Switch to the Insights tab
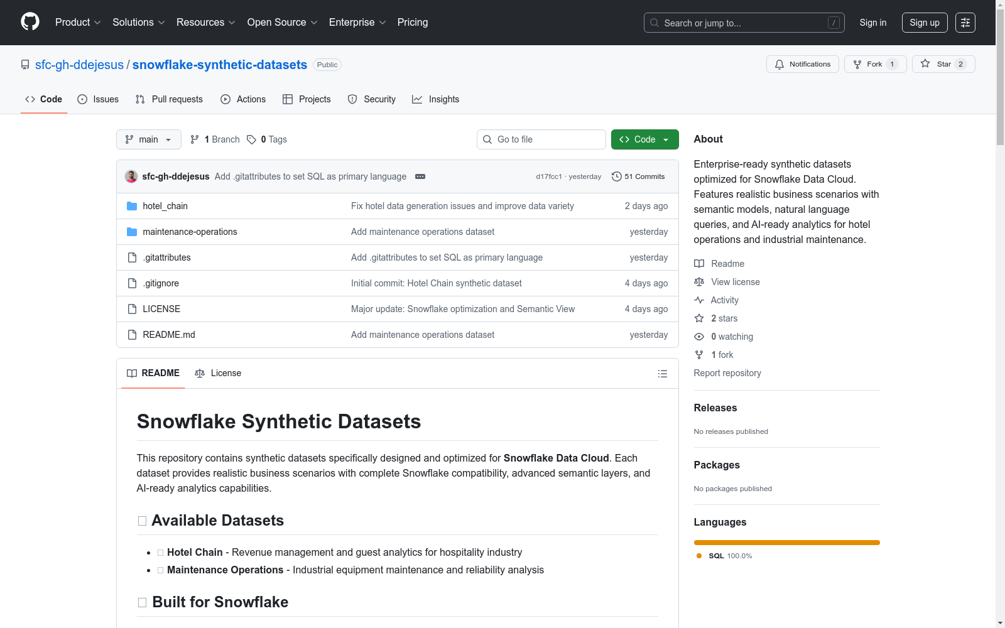This screenshot has height=628, width=1005. [435, 99]
